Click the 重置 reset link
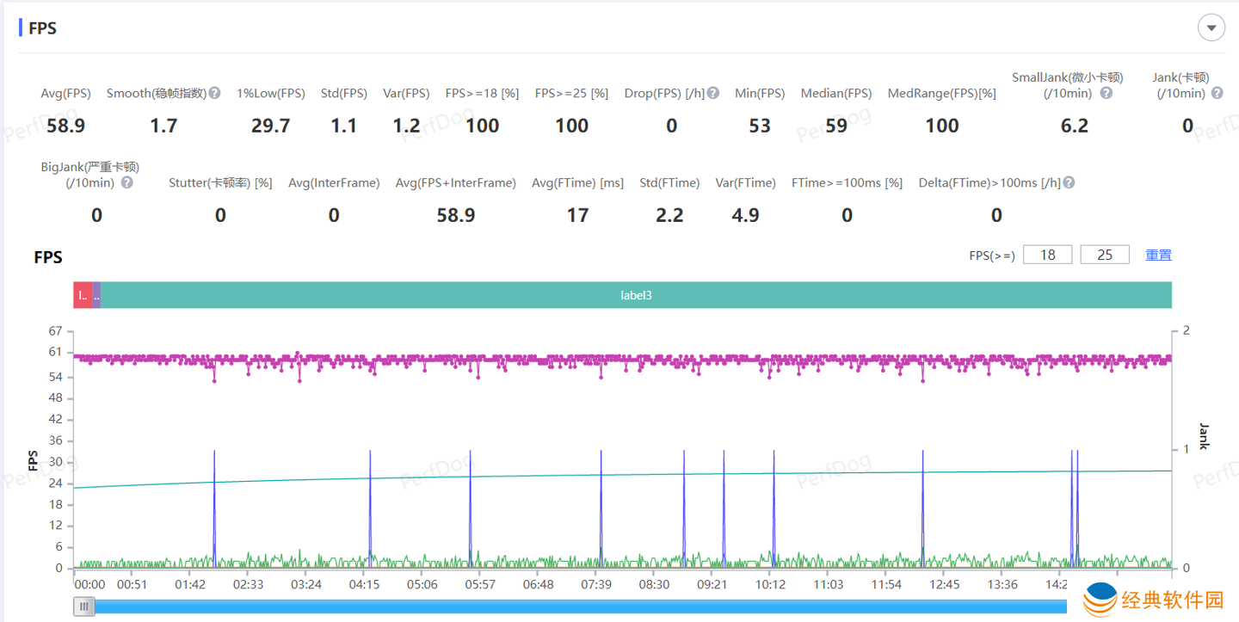Screen dimensions: 1239x622 [x=1158, y=255]
